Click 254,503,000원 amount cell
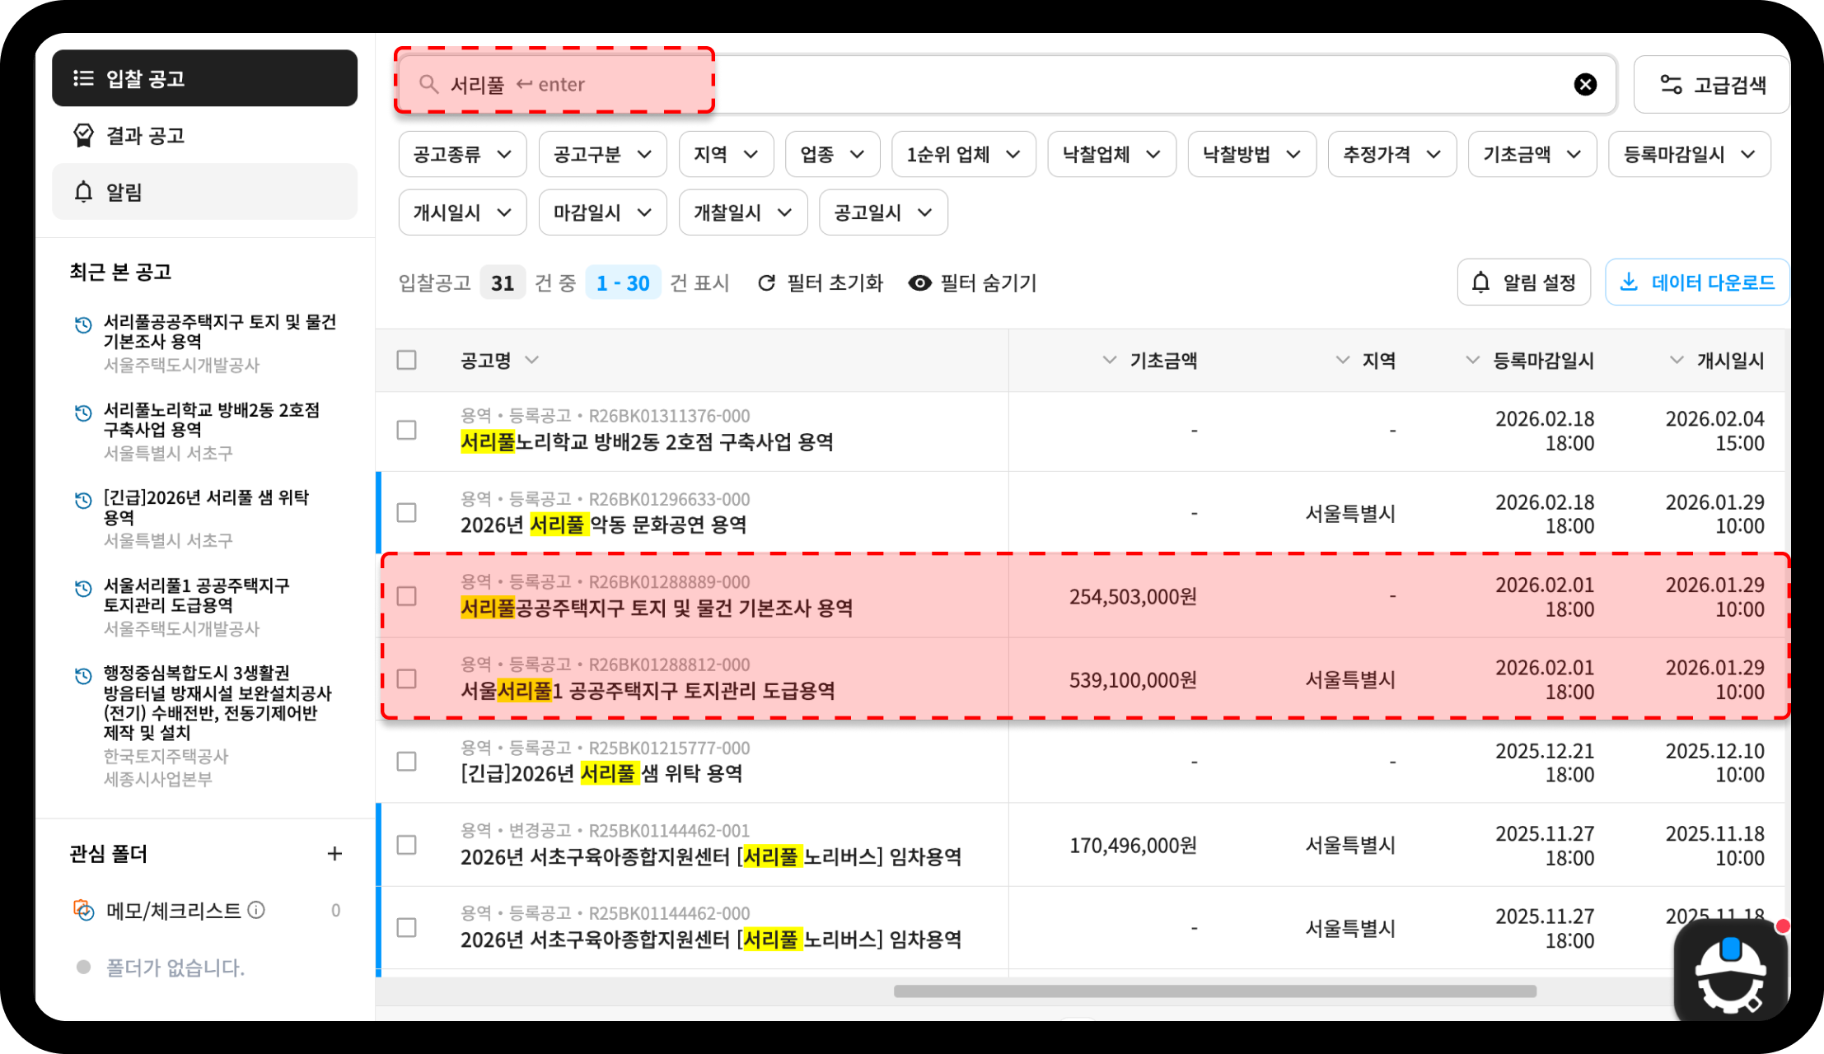 tap(1133, 596)
